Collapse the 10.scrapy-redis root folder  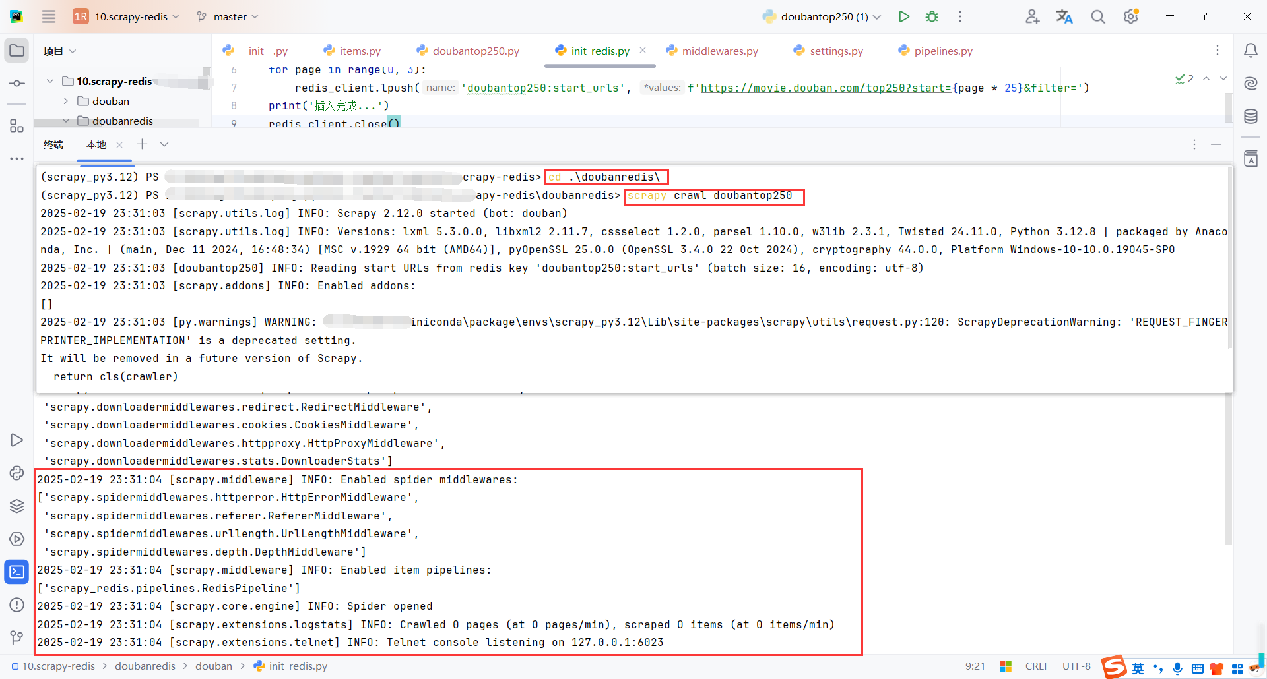pos(50,81)
